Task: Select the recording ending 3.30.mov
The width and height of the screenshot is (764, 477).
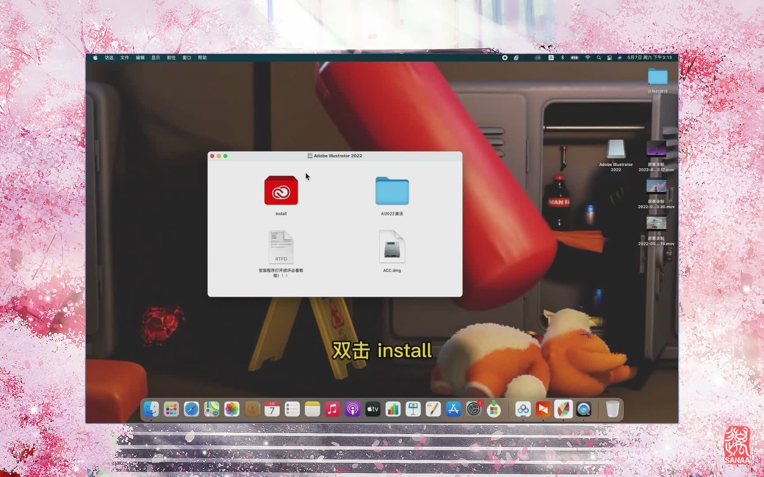Action: pos(656,186)
